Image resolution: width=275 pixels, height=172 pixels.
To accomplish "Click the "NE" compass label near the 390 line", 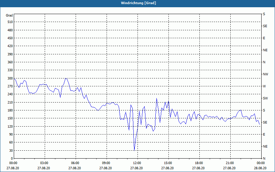I will [x=265, y=50].
